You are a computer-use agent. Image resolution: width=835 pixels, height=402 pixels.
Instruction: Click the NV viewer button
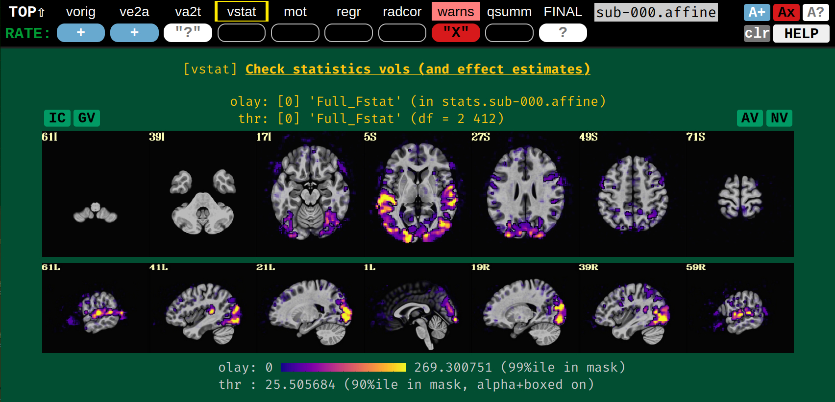point(779,118)
